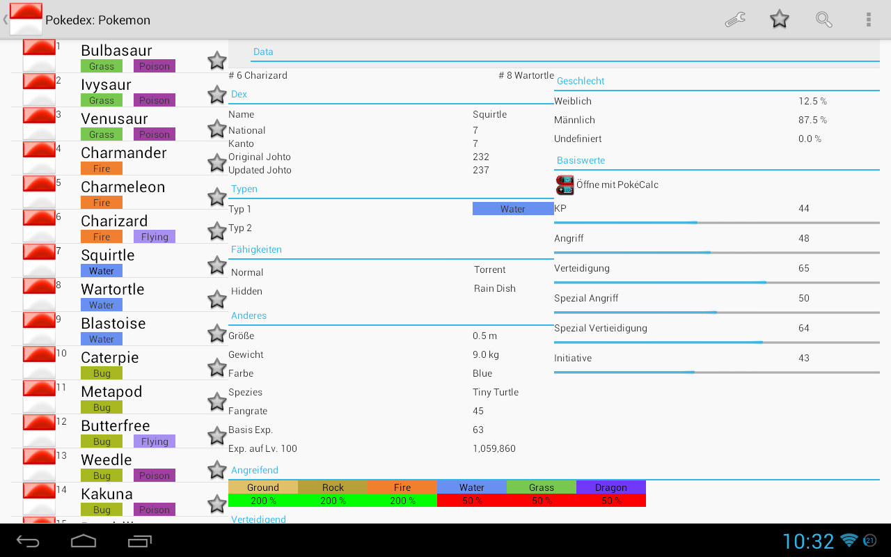Tap the Water type badge under Typ 1
This screenshot has width=891, height=557.
[513, 209]
